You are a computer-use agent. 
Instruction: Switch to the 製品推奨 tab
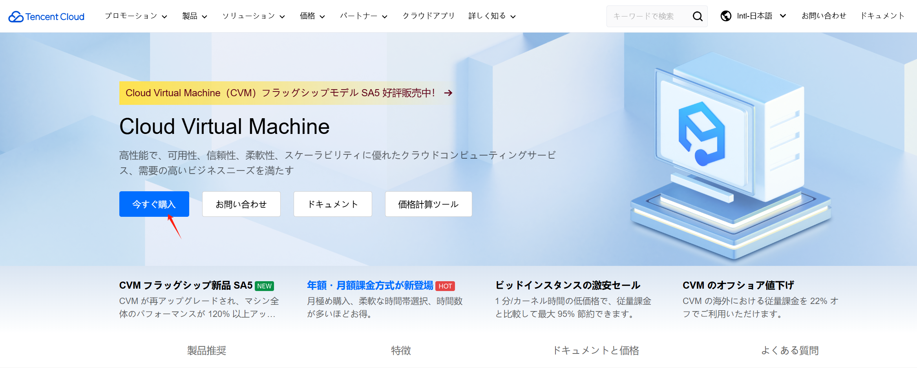(207, 350)
